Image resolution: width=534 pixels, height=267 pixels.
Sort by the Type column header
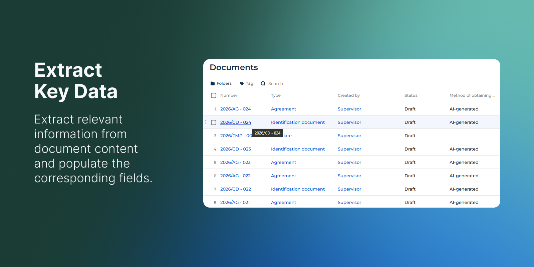point(276,95)
